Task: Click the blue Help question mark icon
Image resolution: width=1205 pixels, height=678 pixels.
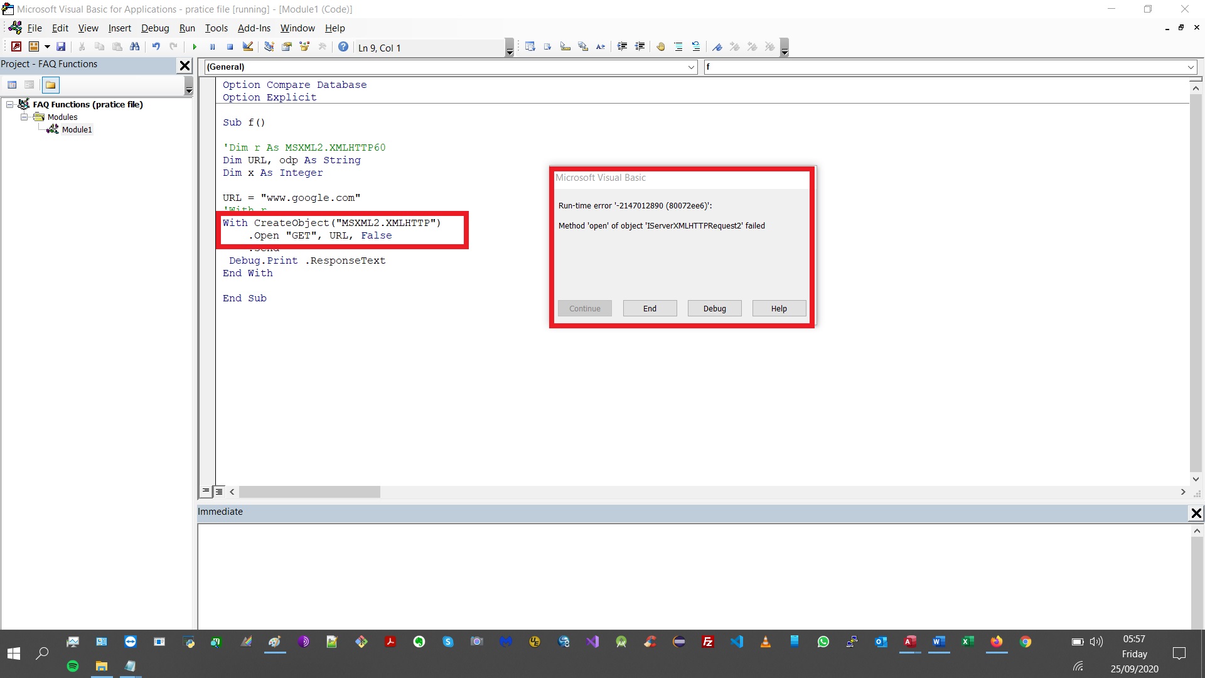Action: 343,47
